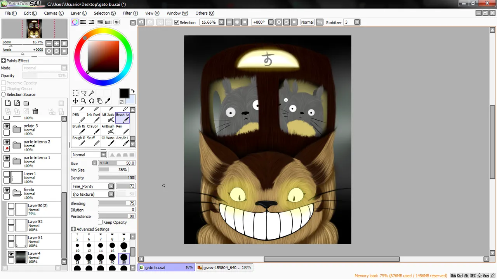Click the foreground black color swatch
The height and width of the screenshot is (279, 497).
(x=124, y=93)
